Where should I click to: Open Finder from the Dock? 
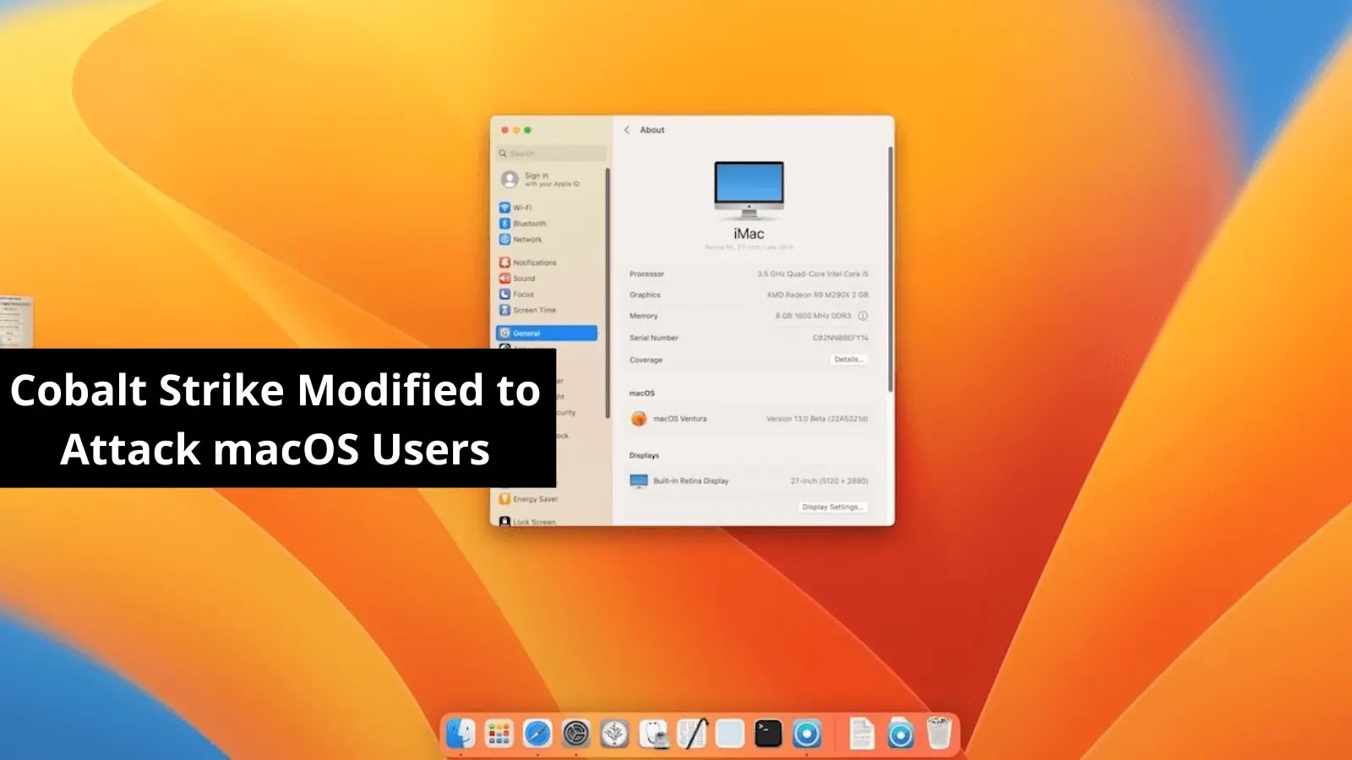pos(461,734)
